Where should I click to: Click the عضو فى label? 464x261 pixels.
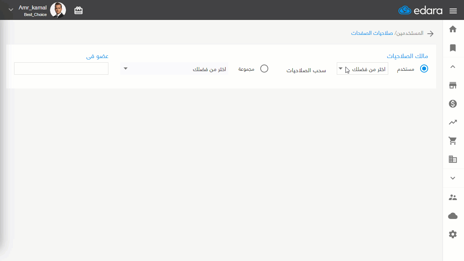click(x=97, y=56)
